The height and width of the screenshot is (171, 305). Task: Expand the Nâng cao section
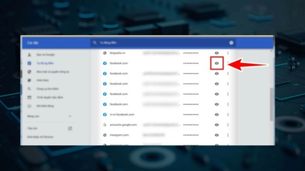coord(70,116)
